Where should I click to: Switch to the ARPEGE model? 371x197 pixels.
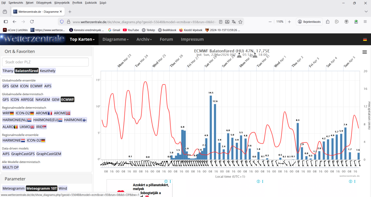tap(28, 99)
